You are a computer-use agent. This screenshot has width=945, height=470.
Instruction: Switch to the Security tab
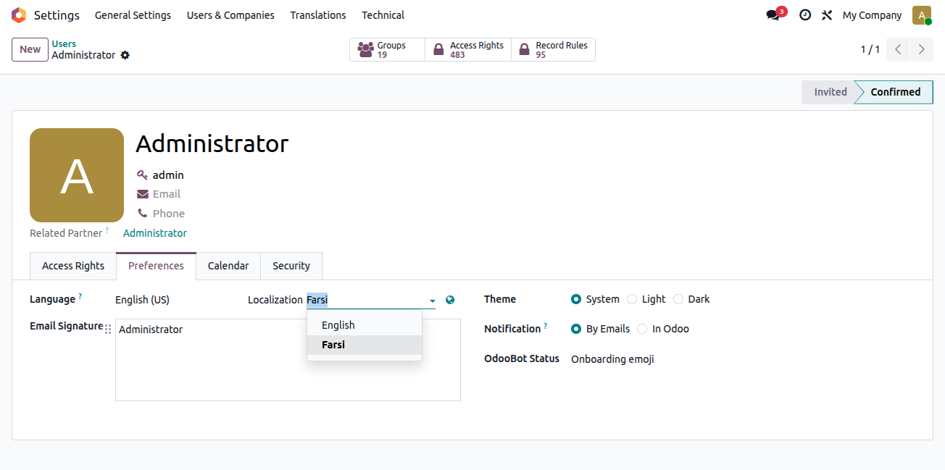(x=291, y=266)
